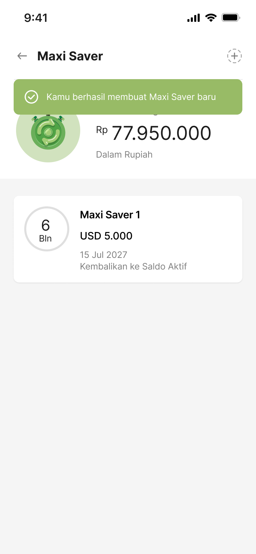Click the Bln label under the 6
The image size is (256, 554).
pyautogui.click(x=45, y=238)
